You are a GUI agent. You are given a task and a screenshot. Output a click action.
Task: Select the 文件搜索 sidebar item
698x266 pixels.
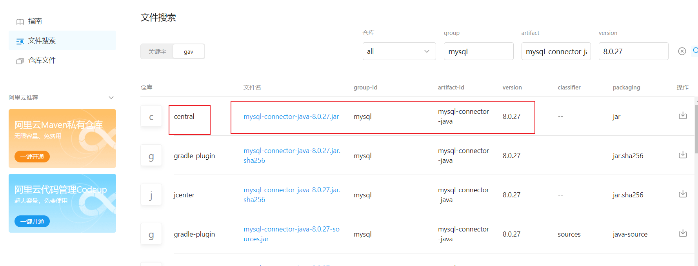click(x=62, y=40)
